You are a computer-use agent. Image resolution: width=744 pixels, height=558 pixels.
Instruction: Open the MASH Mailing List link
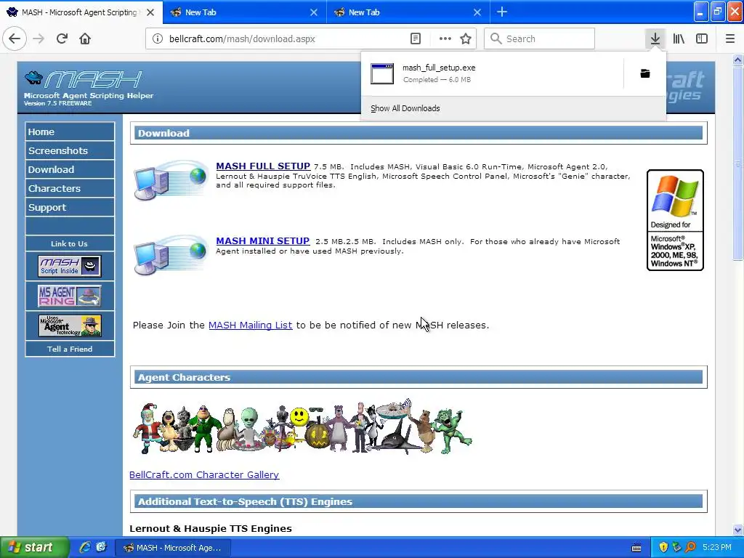tap(250, 325)
